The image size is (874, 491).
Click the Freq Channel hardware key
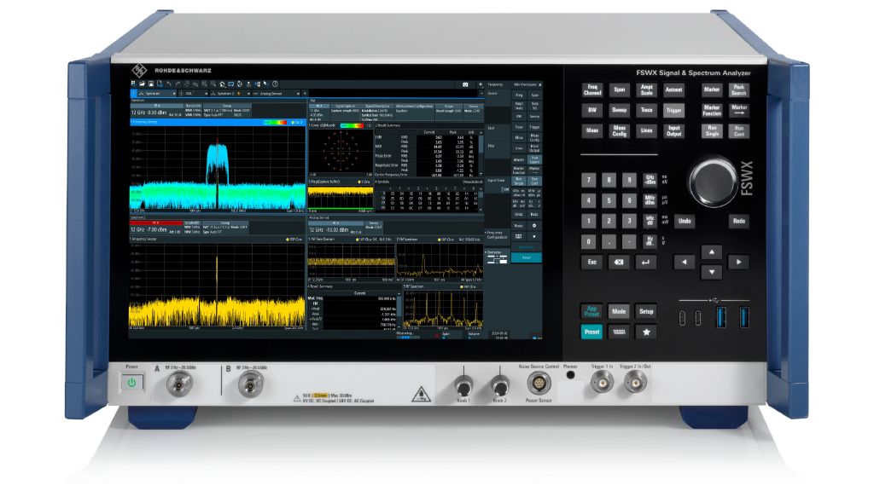click(x=592, y=90)
